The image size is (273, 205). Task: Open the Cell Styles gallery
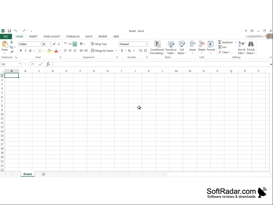click(182, 48)
